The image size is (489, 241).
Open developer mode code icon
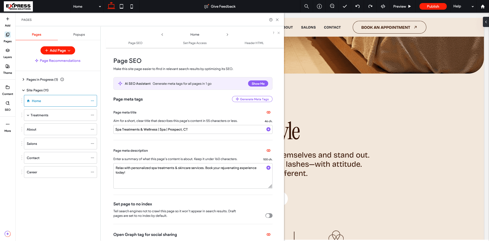383,6
